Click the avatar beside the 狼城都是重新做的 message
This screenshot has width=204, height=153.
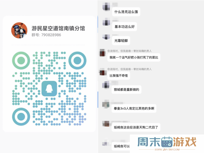(x=106, y=85)
